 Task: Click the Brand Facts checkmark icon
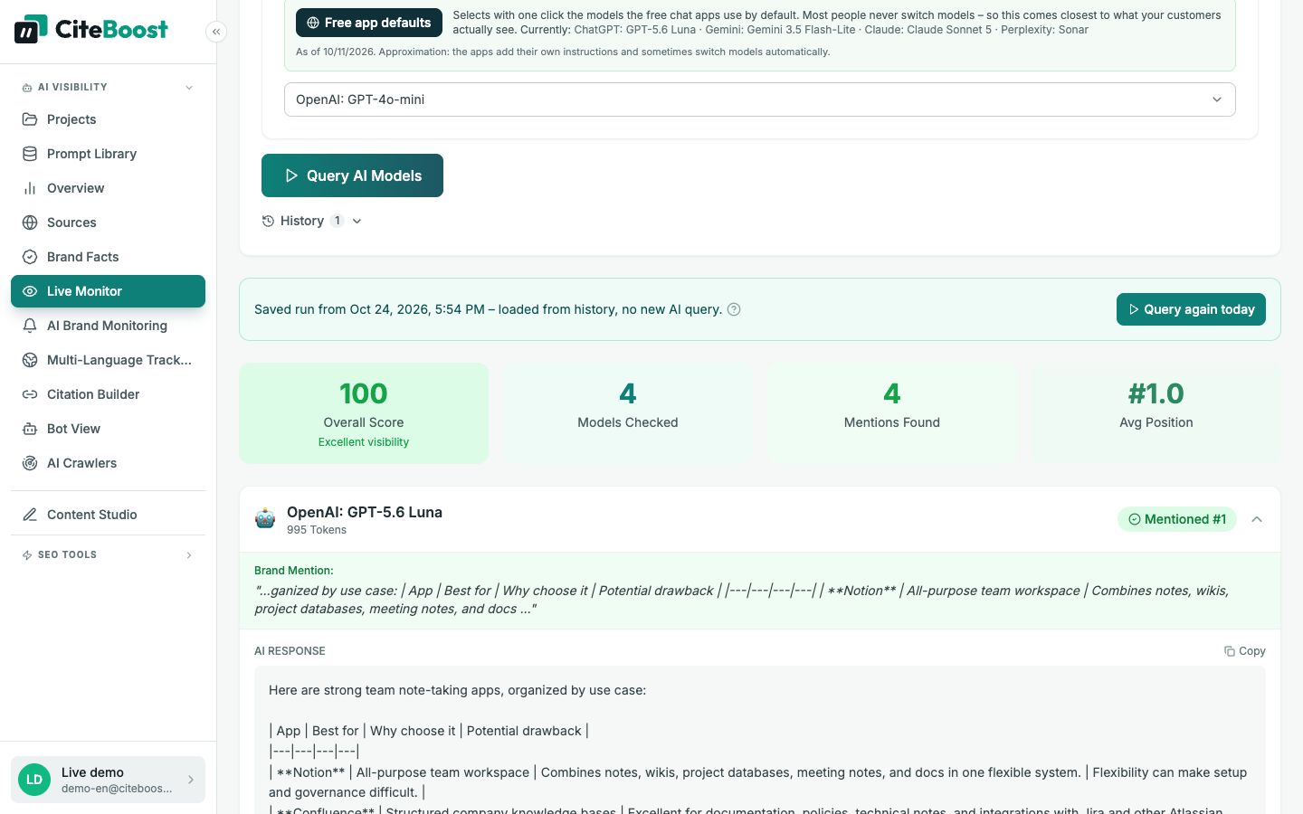pyautogui.click(x=30, y=257)
